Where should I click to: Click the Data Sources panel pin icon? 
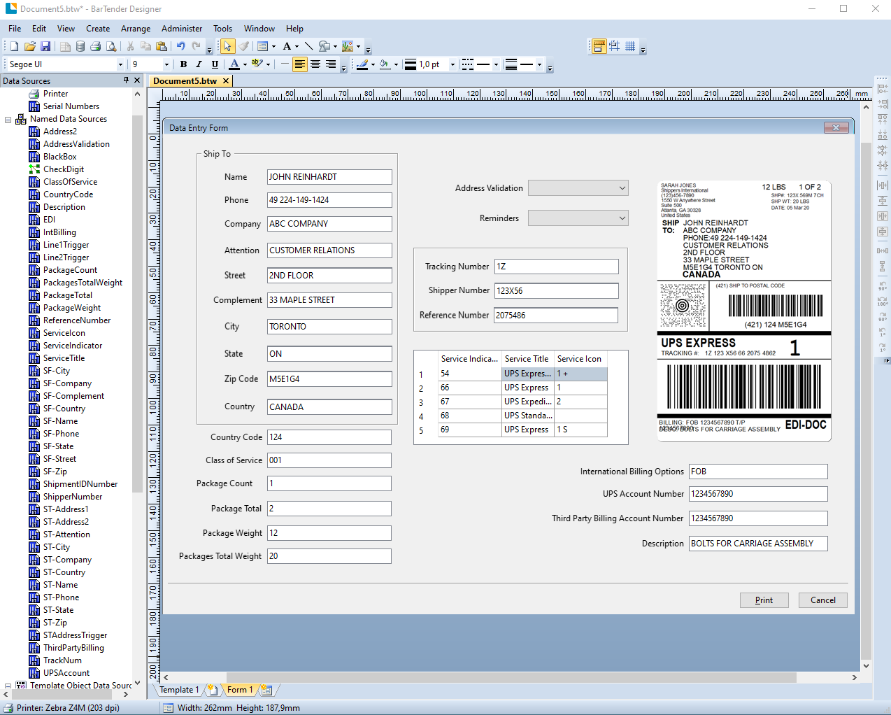coord(127,80)
